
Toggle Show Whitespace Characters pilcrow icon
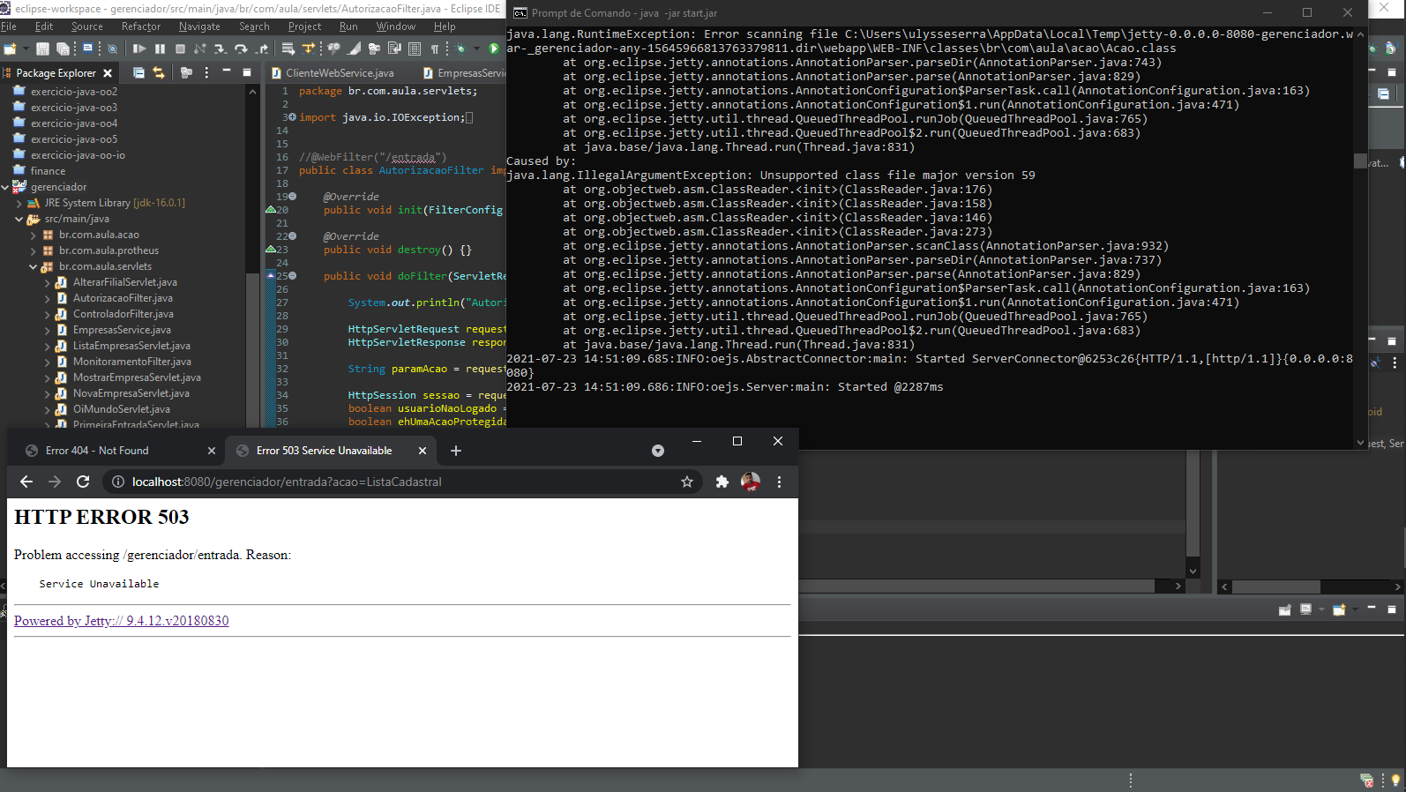tap(435, 49)
